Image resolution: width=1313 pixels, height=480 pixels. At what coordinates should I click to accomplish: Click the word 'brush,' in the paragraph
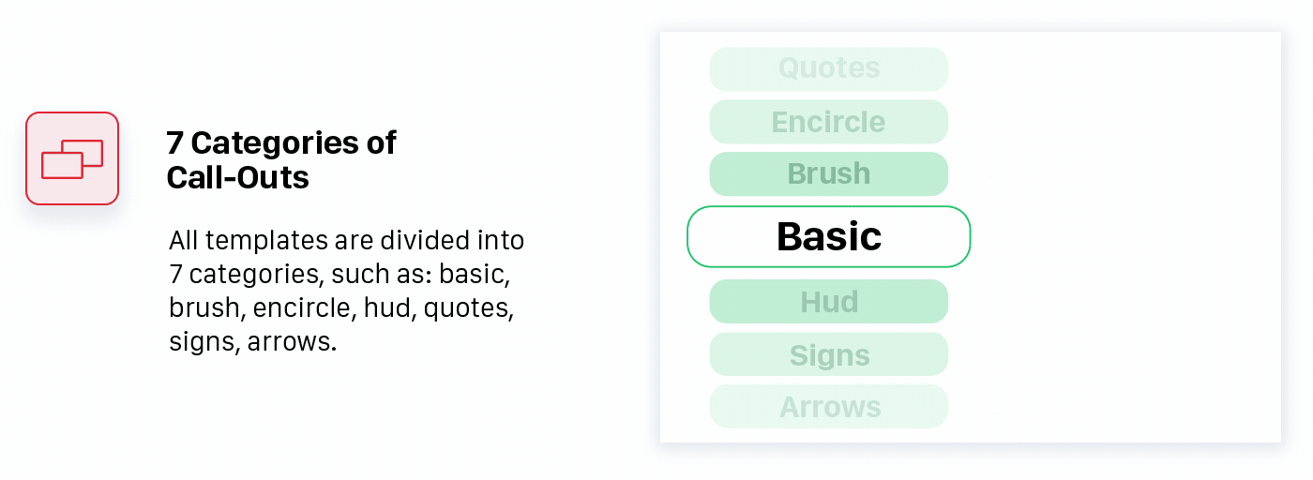[207, 308]
